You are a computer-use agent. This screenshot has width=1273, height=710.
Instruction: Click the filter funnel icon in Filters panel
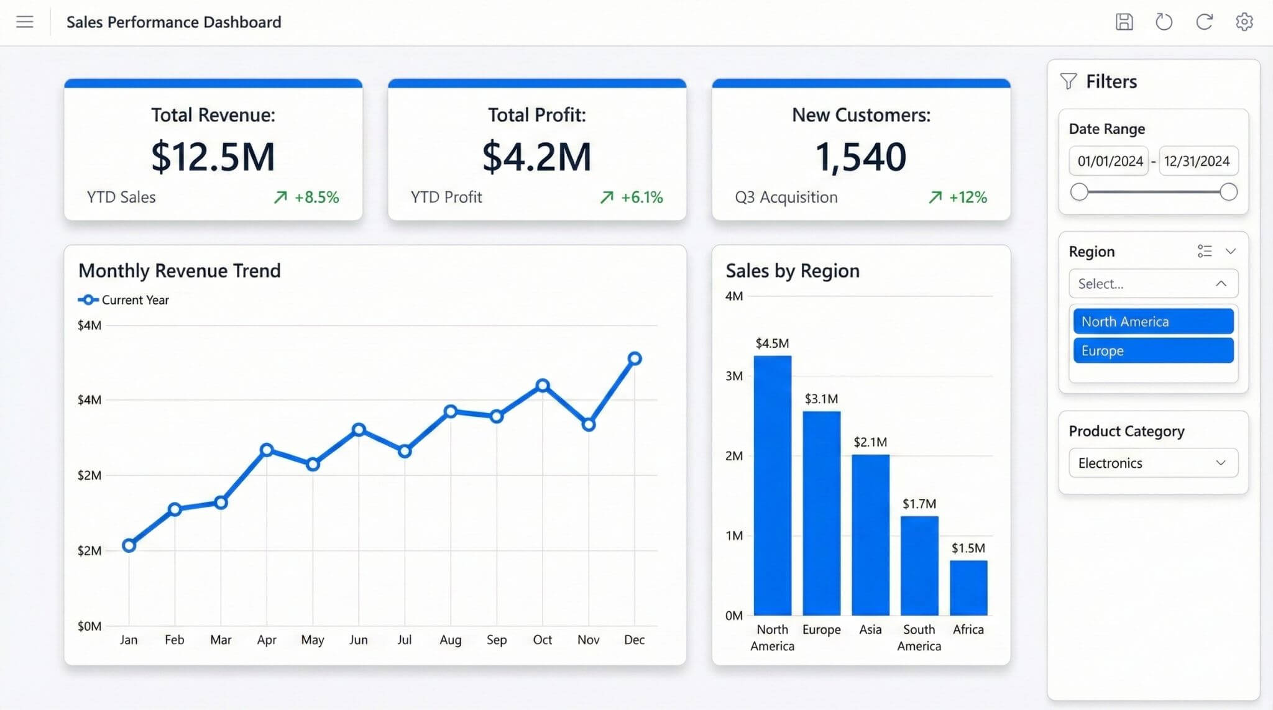(x=1068, y=81)
